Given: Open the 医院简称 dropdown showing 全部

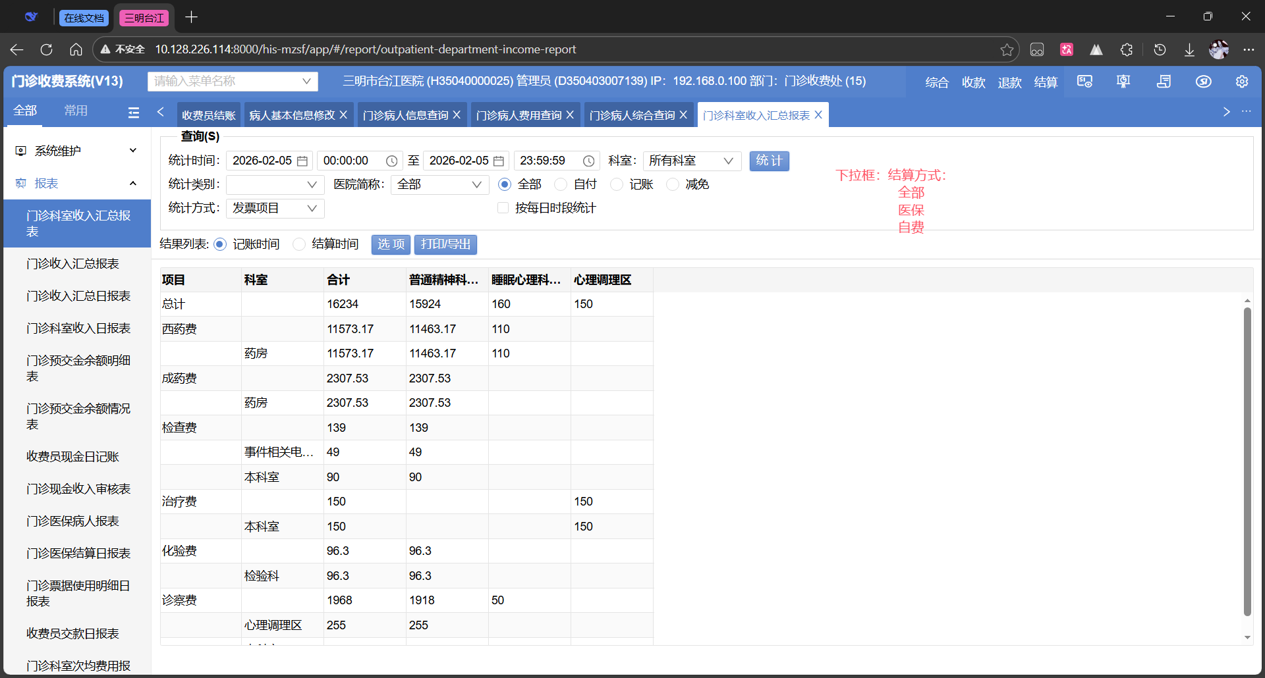Looking at the screenshot, I should point(440,184).
